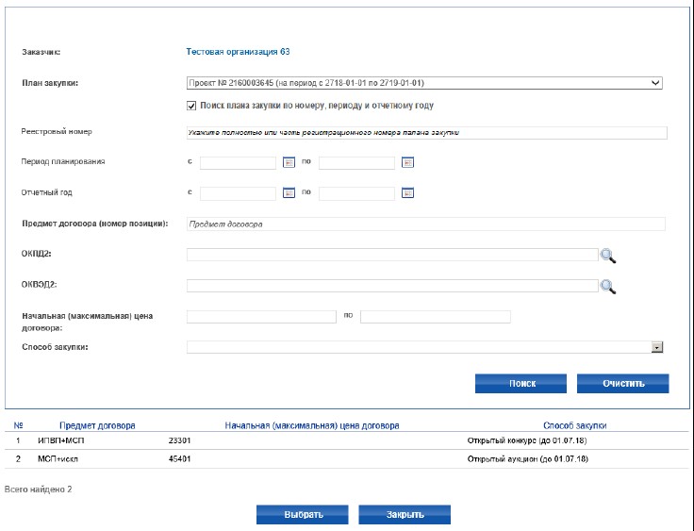Click the Реестровый номер input field
This screenshot has height=531, width=694.
coord(426,133)
